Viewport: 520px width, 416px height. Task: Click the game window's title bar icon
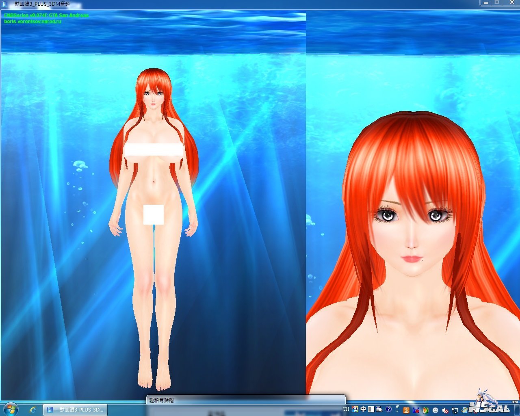tap(5, 4)
